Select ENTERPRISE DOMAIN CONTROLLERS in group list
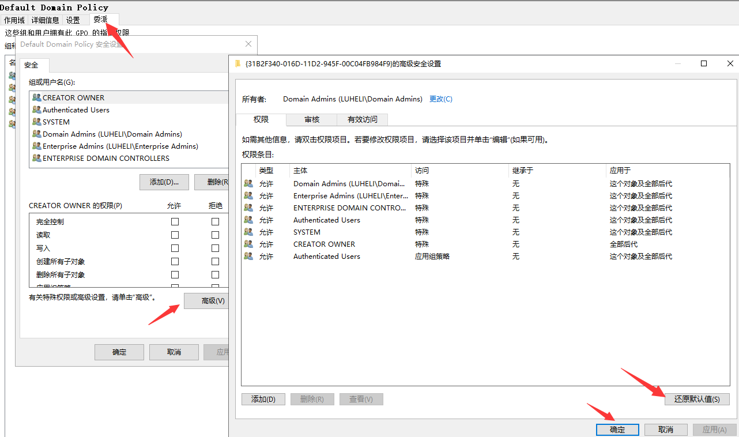 pyautogui.click(x=106, y=158)
